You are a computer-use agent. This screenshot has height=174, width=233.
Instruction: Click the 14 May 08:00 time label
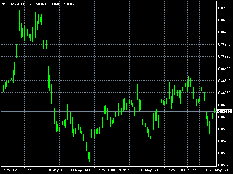(128, 170)
